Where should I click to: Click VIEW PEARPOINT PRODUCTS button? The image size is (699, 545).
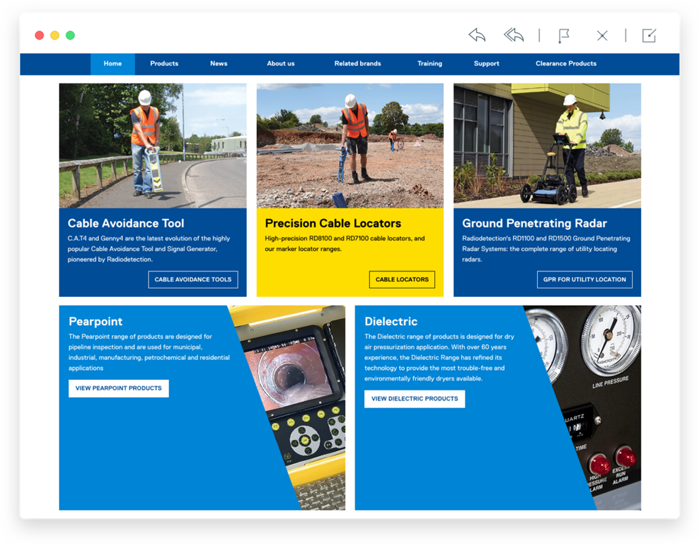point(119,388)
